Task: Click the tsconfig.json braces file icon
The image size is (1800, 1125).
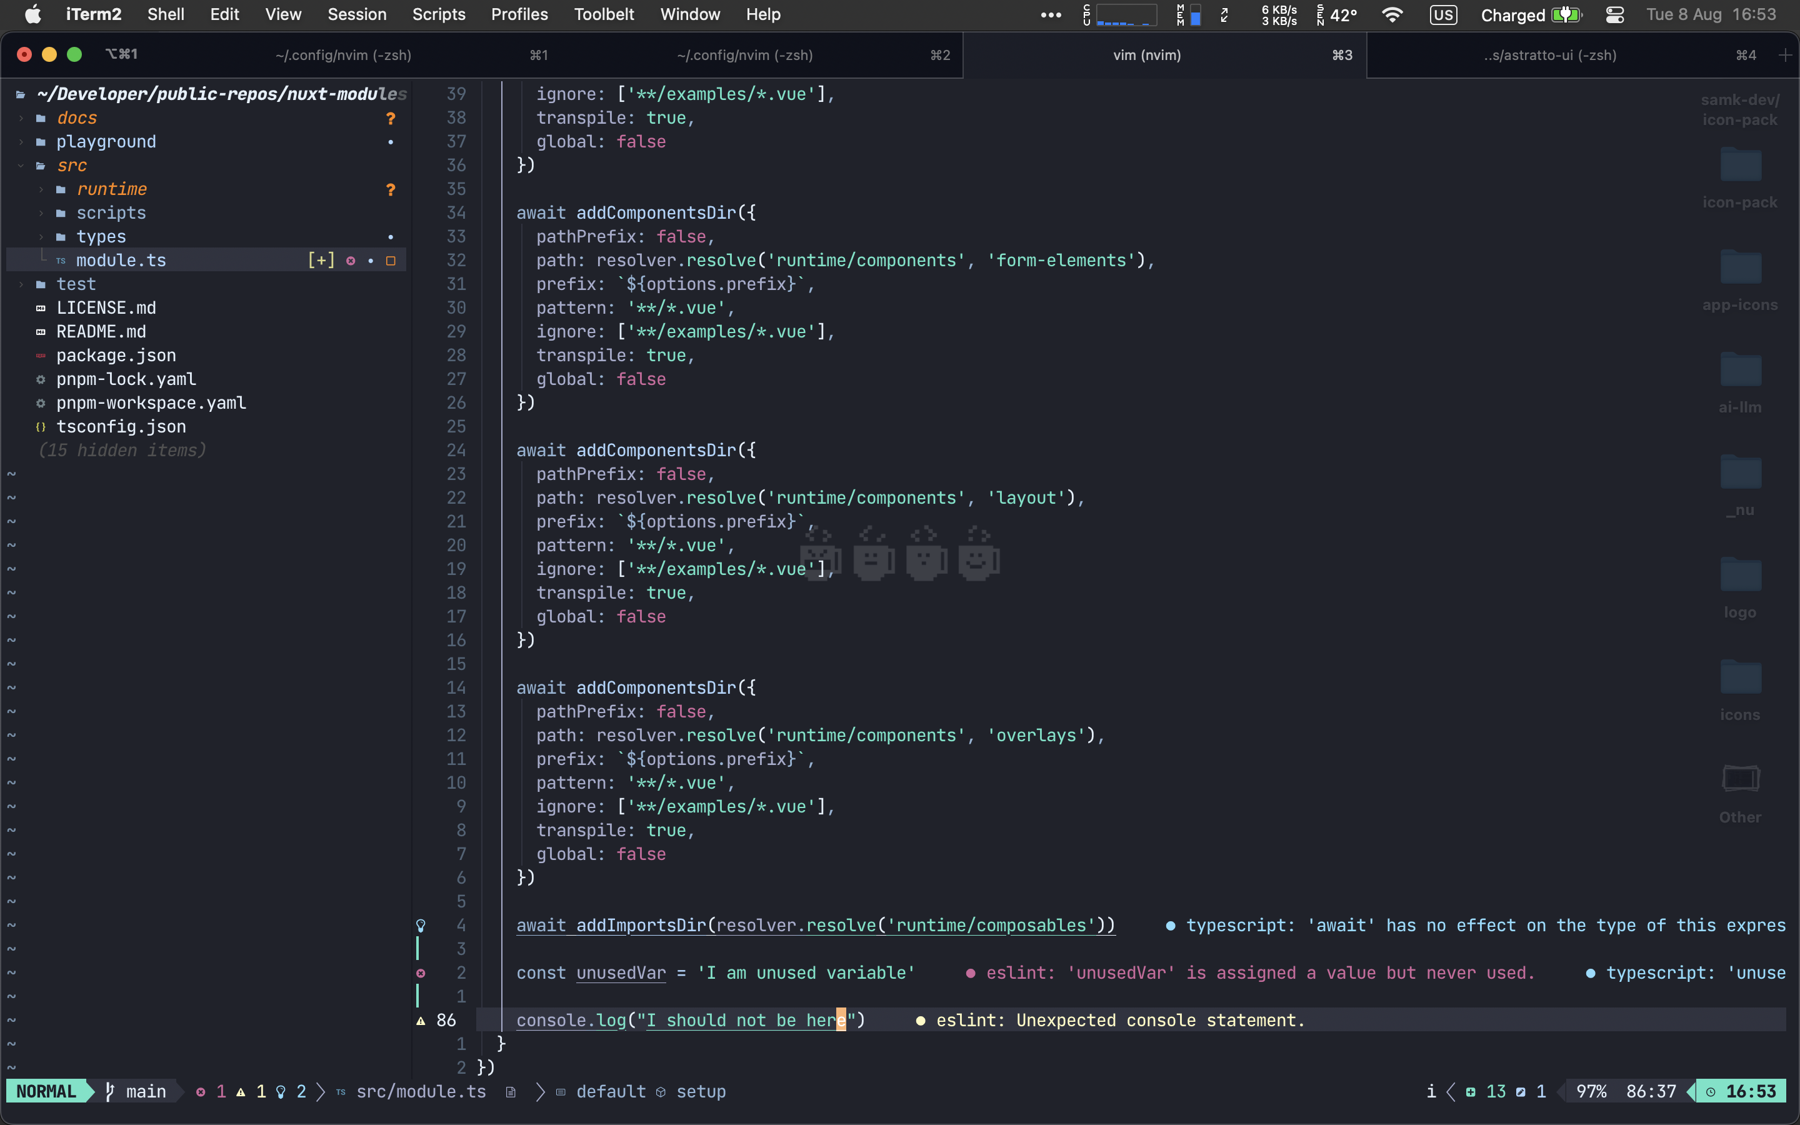Action: pos(41,426)
